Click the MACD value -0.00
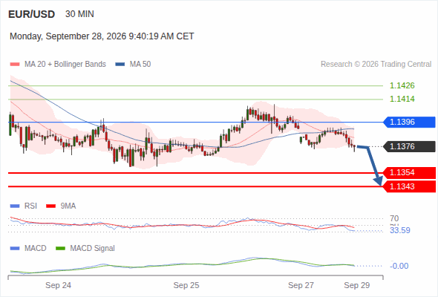The height and width of the screenshot is (297, 438). point(399,266)
